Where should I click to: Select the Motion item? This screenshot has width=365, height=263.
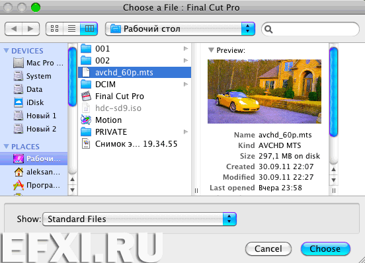(134, 120)
